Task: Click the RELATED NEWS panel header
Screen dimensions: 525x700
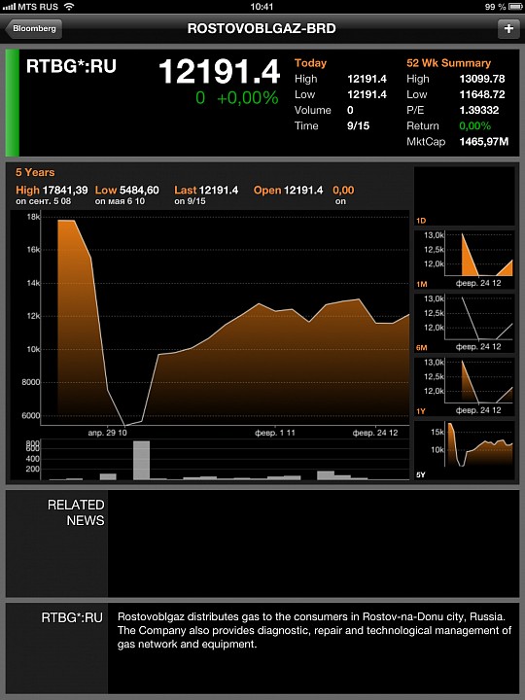Action: coord(76,512)
